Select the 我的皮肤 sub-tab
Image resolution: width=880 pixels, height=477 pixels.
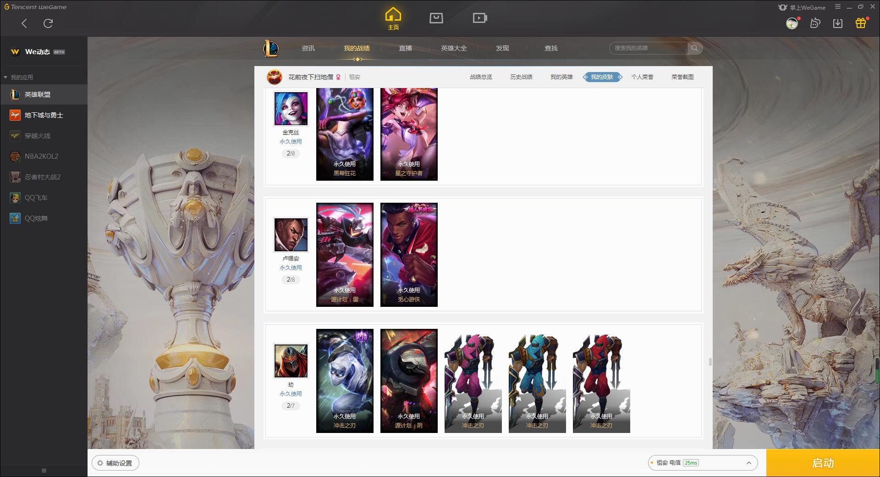[602, 77]
